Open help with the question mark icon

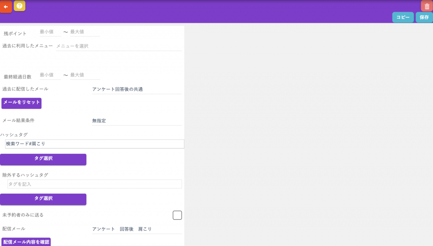tap(19, 6)
